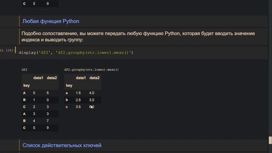
Task: Click the lowercase 'b' row index in result
Action: pos(67,100)
